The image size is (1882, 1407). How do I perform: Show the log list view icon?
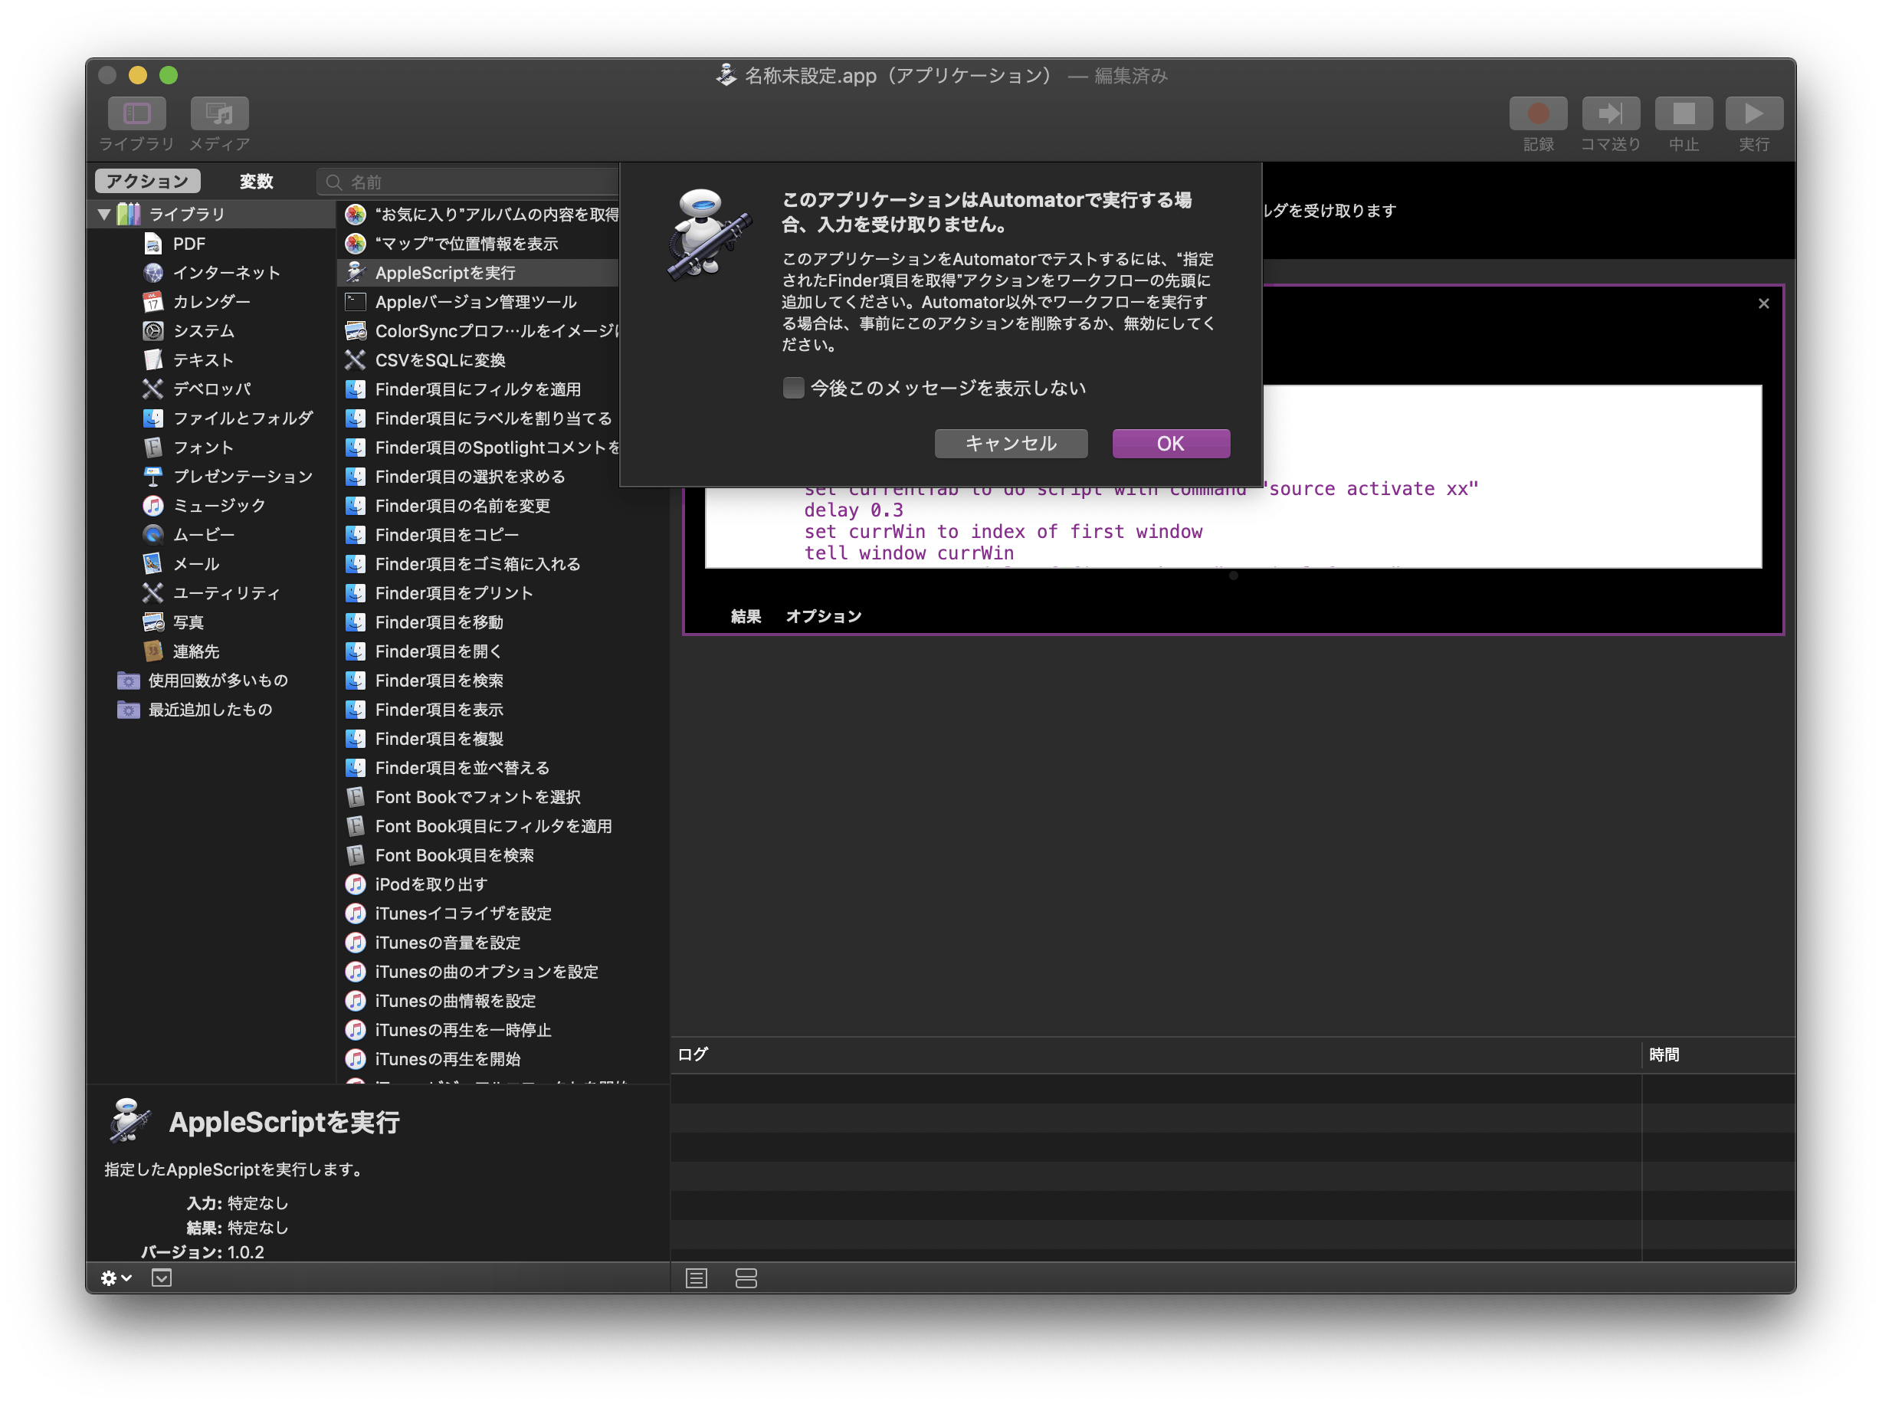tap(696, 1277)
